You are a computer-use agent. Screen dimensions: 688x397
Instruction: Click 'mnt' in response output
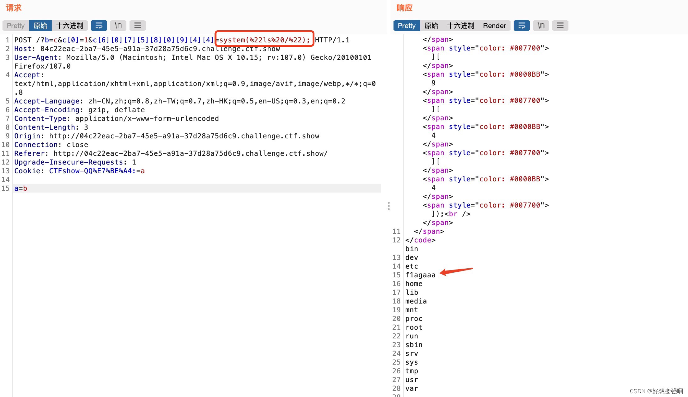click(x=412, y=310)
